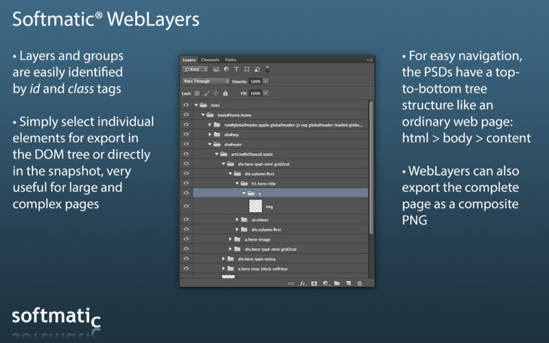Collapse the html group triangle
This screenshot has height=343, width=549.
pyautogui.click(x=196, y=105)
